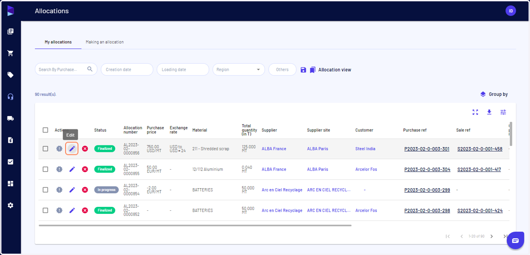Viewport: 530px width, 255px height.
Task: Select checkbox for allocation AL2023-02-0000854
Action: [45, 190]
